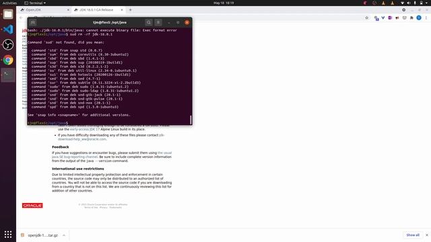Select the Terminal icon in the dock

pos(8,75)
